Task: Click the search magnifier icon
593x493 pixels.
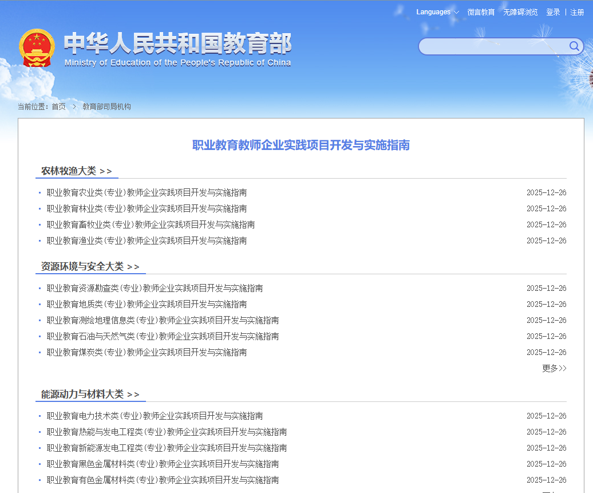Action: point(574,46)
